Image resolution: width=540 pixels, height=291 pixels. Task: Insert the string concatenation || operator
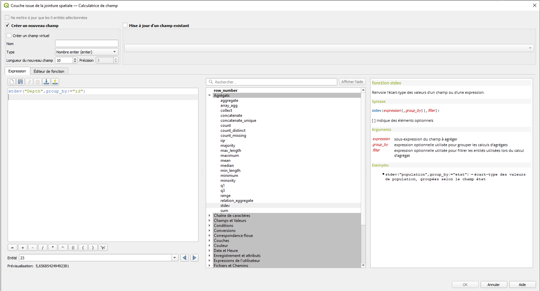(x=73, y=248)
